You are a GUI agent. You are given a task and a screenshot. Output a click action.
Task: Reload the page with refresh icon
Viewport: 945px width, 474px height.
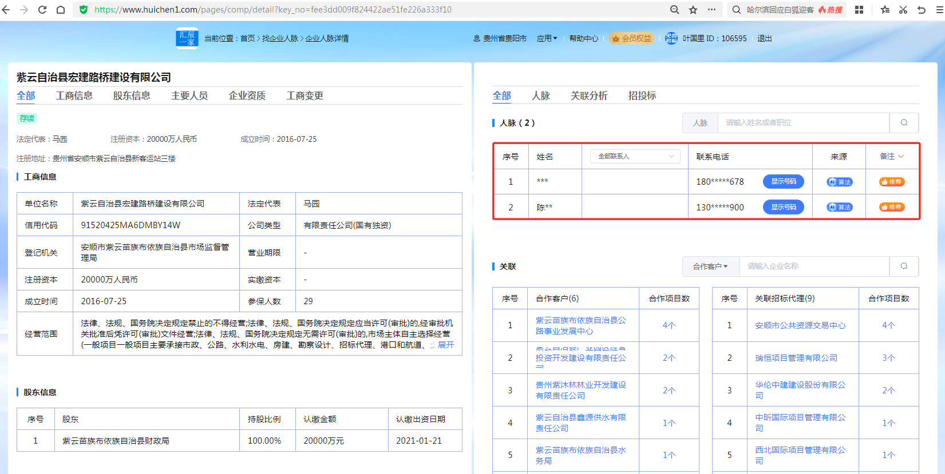[42, 10]
